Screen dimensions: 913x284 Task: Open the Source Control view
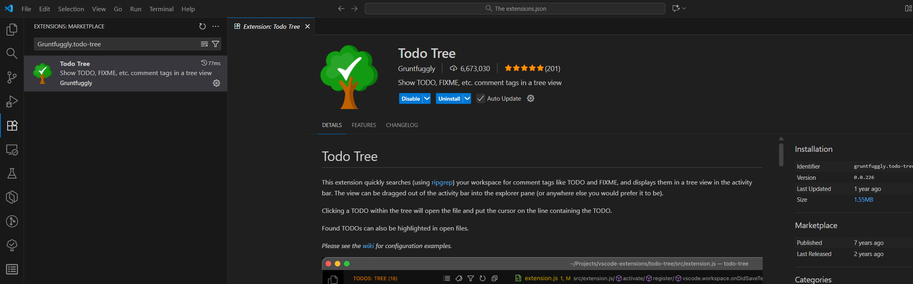[x=12, y=77]
